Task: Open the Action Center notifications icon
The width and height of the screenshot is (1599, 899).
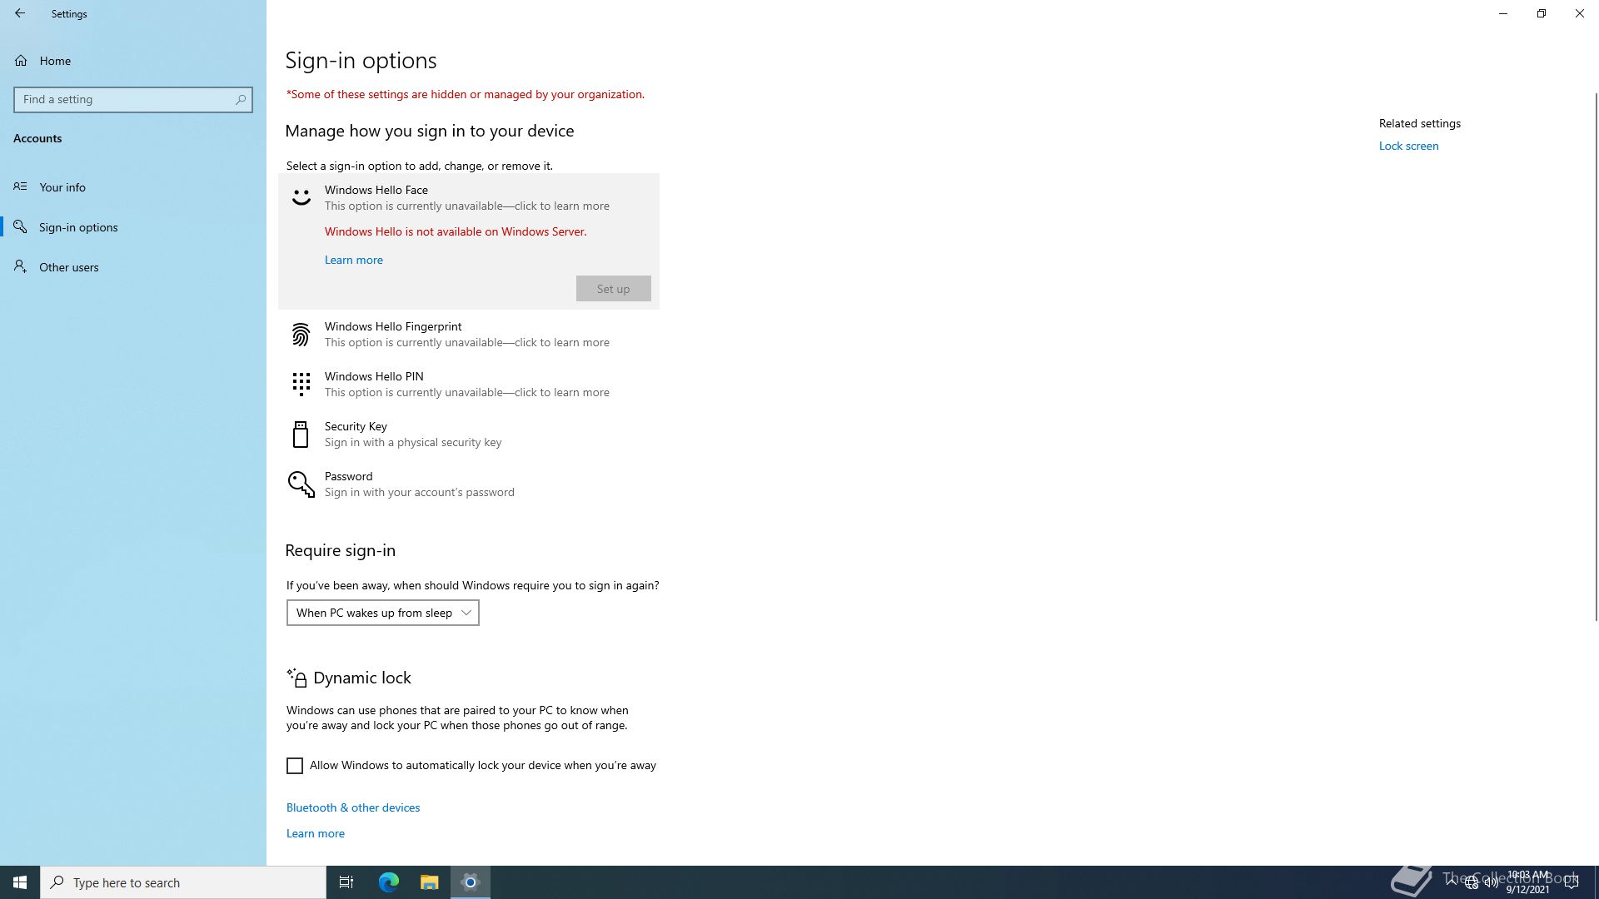Action: click(1571, 882)
